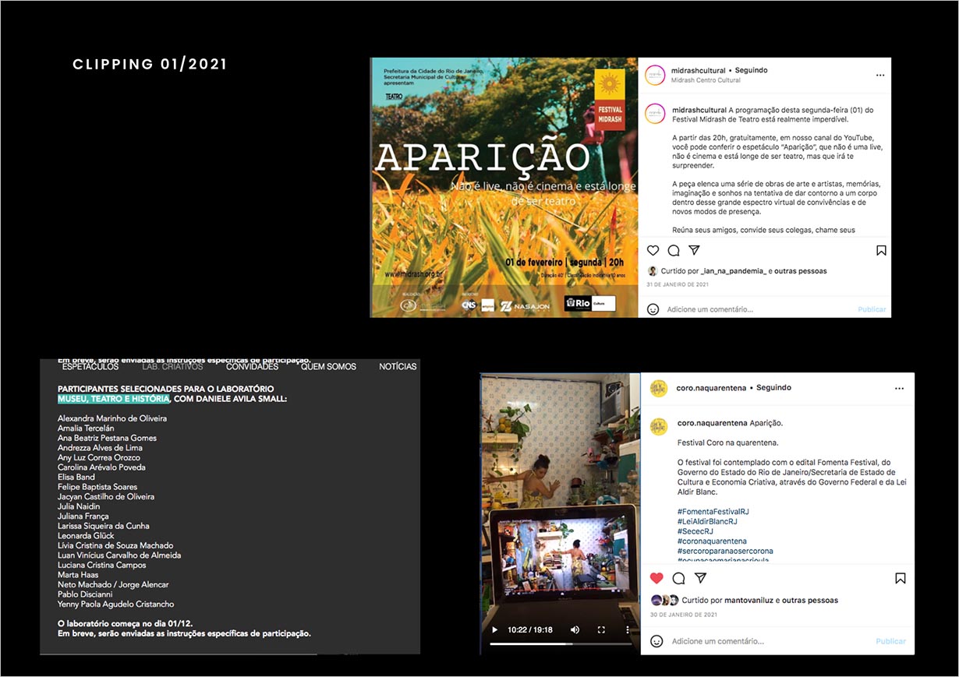This screenshot has width=959, height=677.
Task: Toggle Seguindo on the midrashcultural post
Action: click(x=751, y=70)
